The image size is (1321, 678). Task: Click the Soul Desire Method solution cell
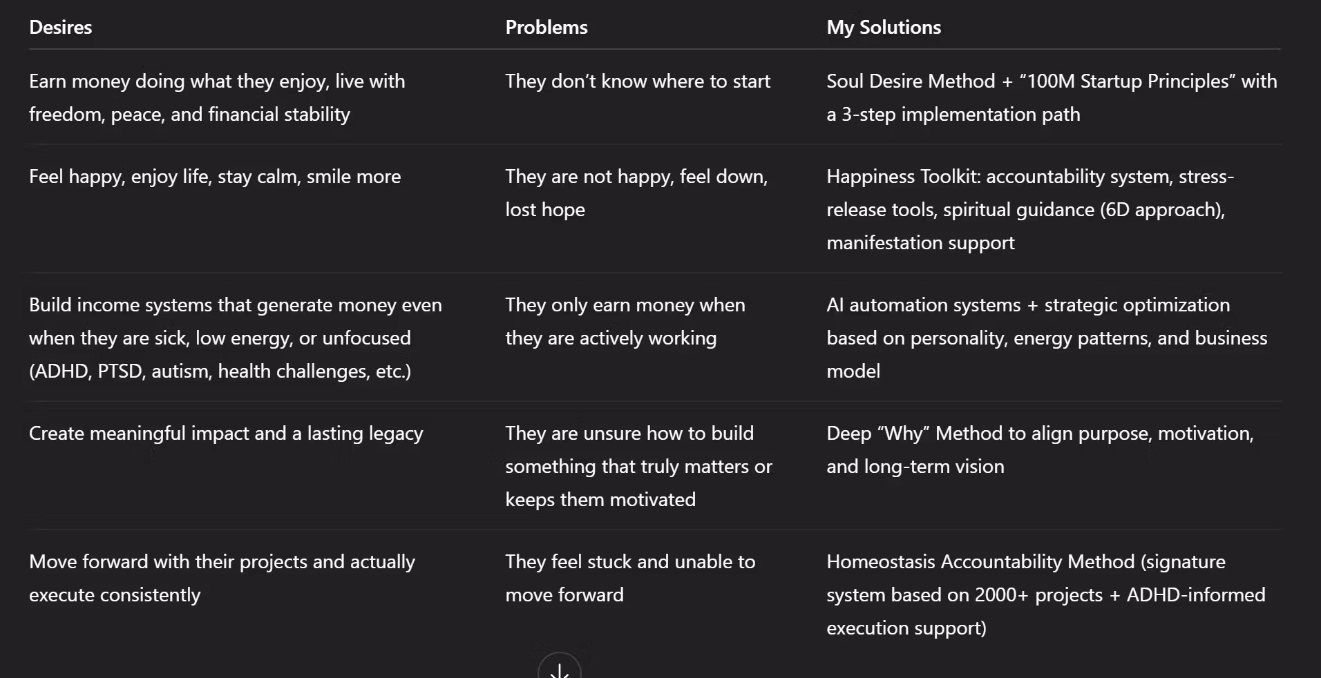[x=1052, y=97]
